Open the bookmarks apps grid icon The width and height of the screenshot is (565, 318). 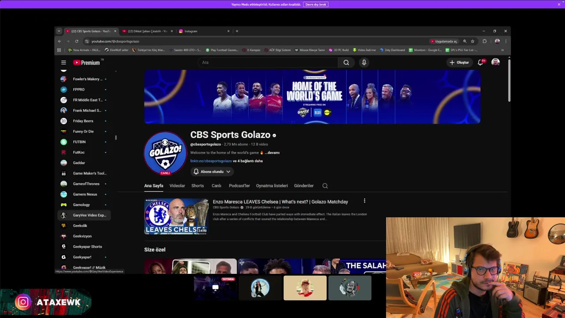(x=59, y=50)
